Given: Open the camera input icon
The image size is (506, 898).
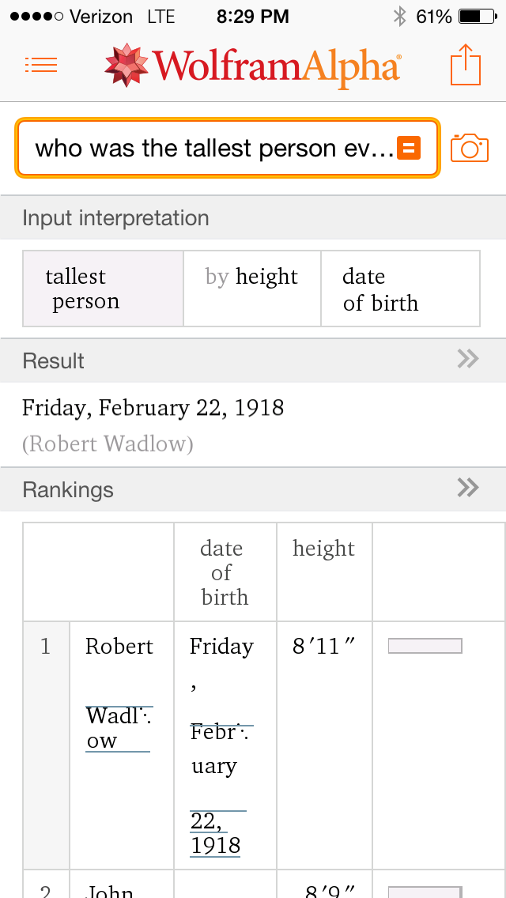Looking at the screenshot, I should 470,148.
